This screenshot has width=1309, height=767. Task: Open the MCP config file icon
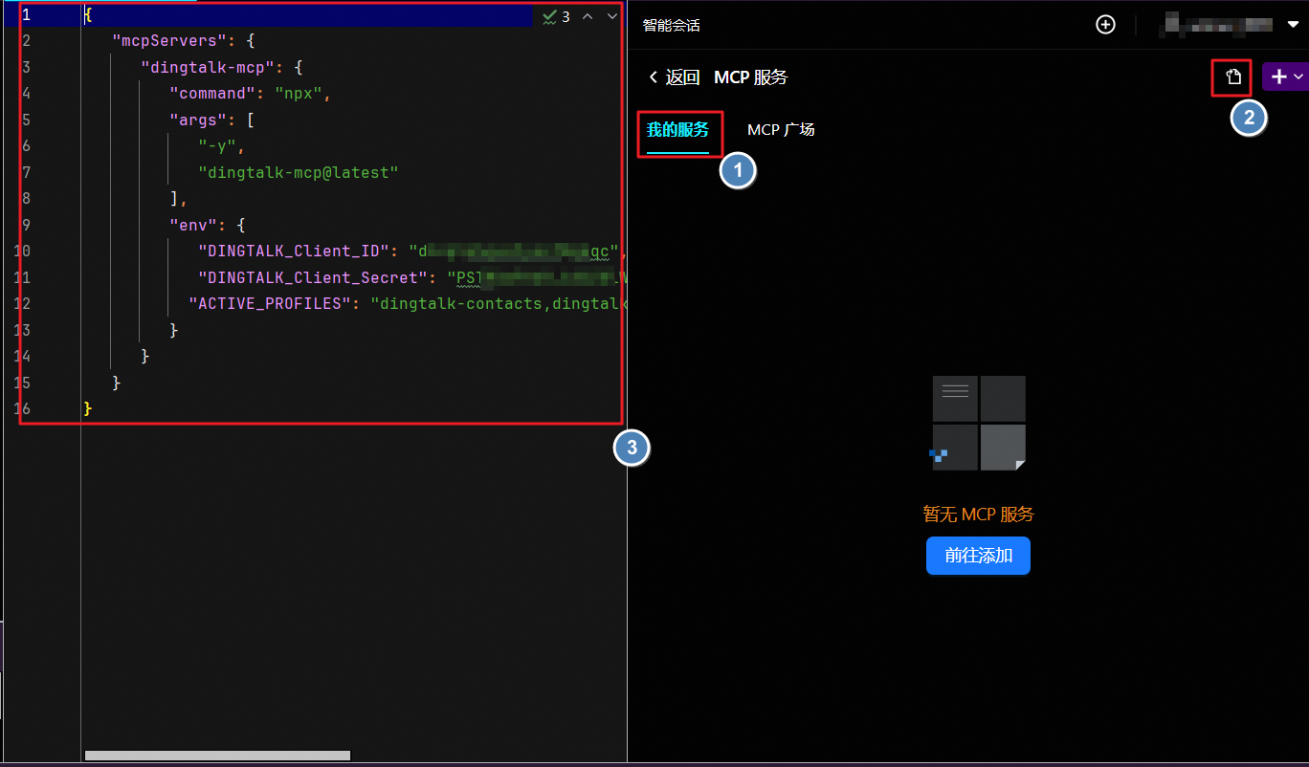(1233, 77)
